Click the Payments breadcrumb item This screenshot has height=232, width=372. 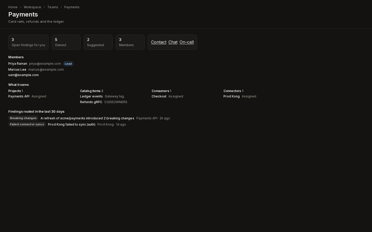72,7
